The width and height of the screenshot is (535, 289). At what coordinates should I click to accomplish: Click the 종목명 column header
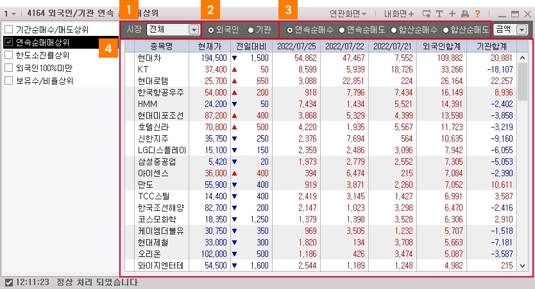pos(162,46)
